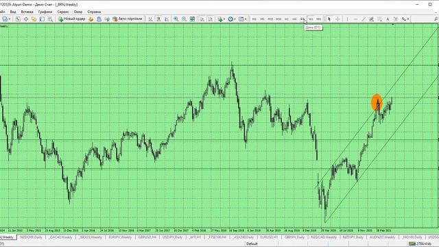Toggle chart auto scroll icon
Screen dimensions: 439x247
point(202,19)
